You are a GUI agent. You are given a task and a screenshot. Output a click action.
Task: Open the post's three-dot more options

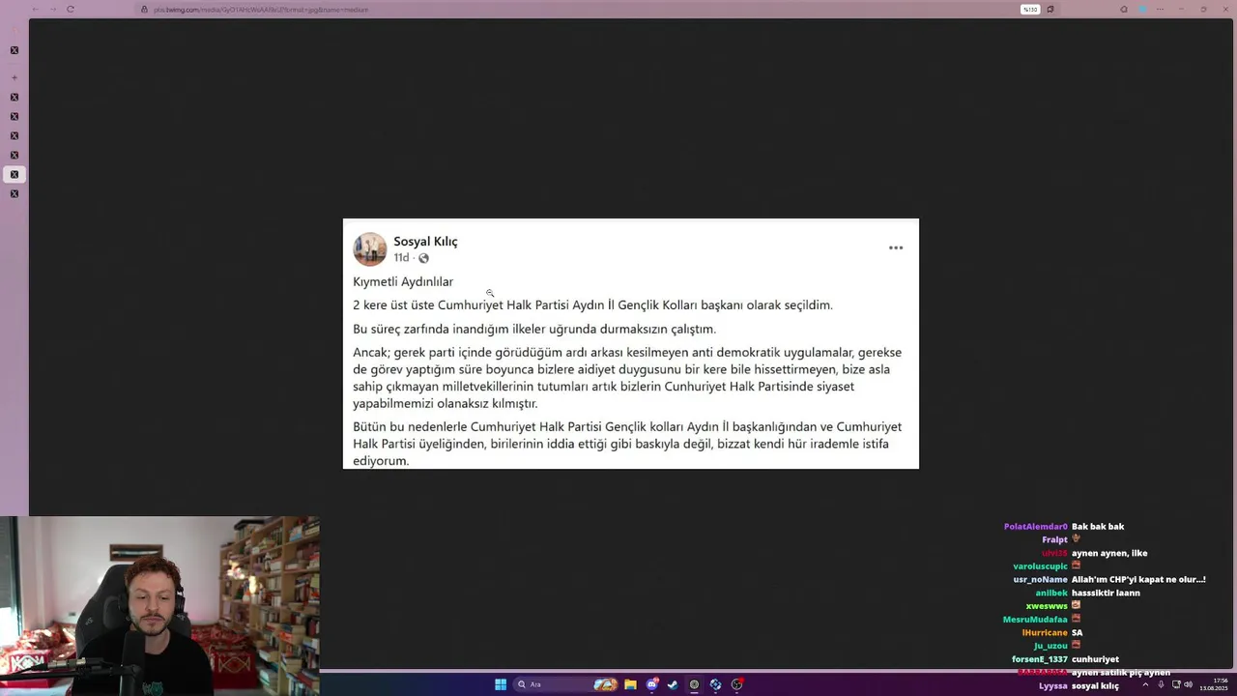(896, 248)
